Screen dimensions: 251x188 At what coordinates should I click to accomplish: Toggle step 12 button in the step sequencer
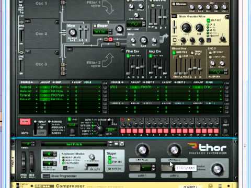[x=191, y=131]
